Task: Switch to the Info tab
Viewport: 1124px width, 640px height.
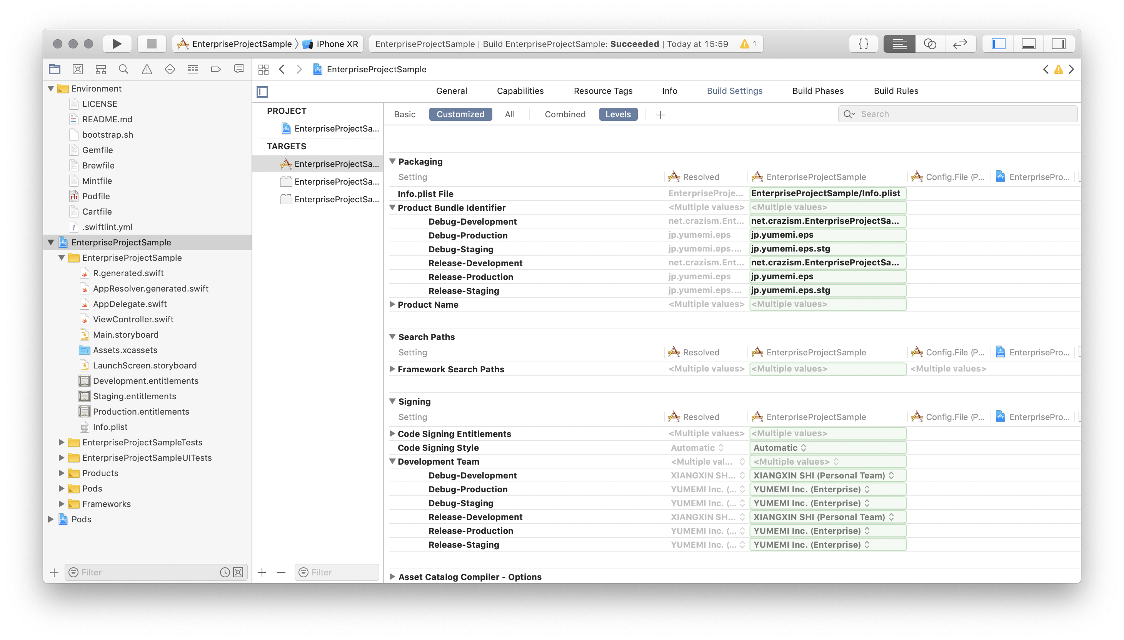Action: [669, 90]
